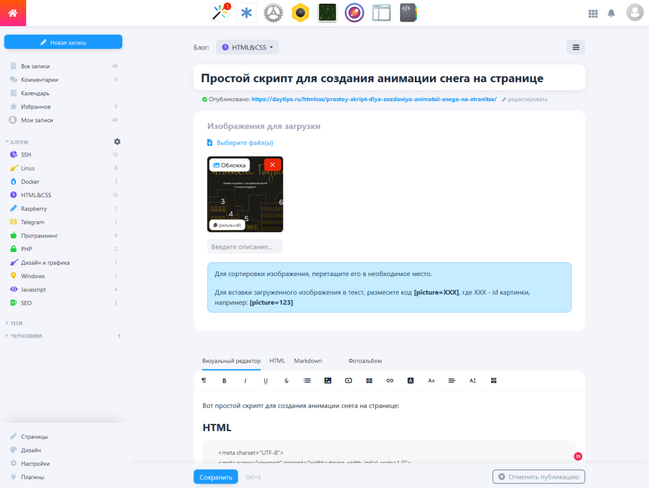Open the apps grid menu
This screenshot has width=649, height=488.
593,13
